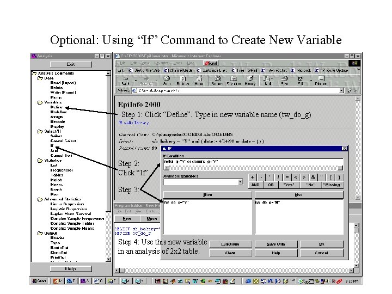Open Favorites from the IE toolbar

(x=234, y=81)
